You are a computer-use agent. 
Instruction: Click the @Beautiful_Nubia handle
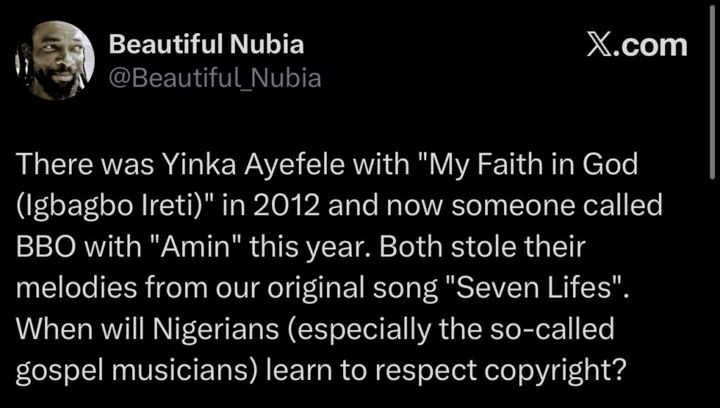pos(215,78)
